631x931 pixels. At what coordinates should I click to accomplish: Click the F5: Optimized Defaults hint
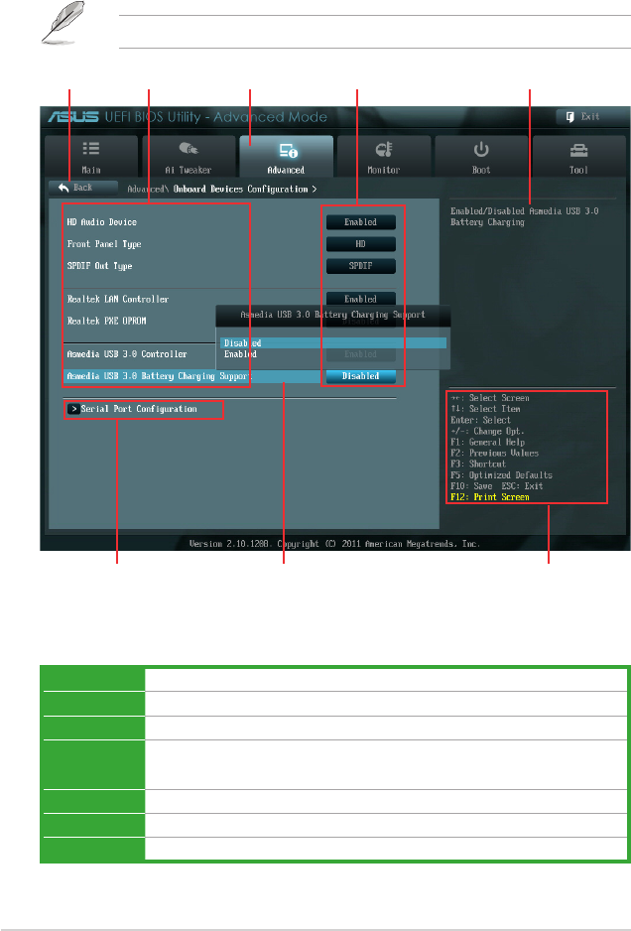501,475
